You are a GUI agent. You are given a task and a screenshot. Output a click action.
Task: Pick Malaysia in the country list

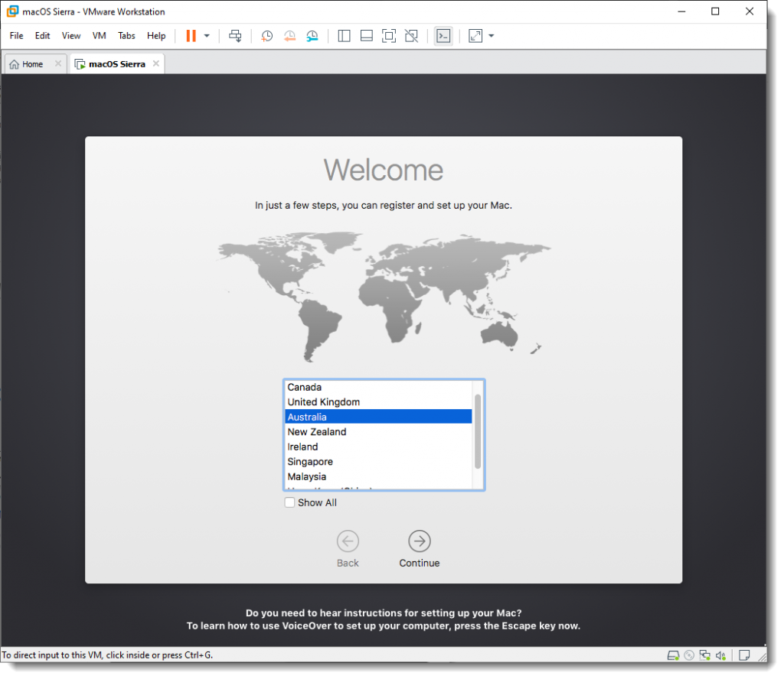[x=378, y=477]
